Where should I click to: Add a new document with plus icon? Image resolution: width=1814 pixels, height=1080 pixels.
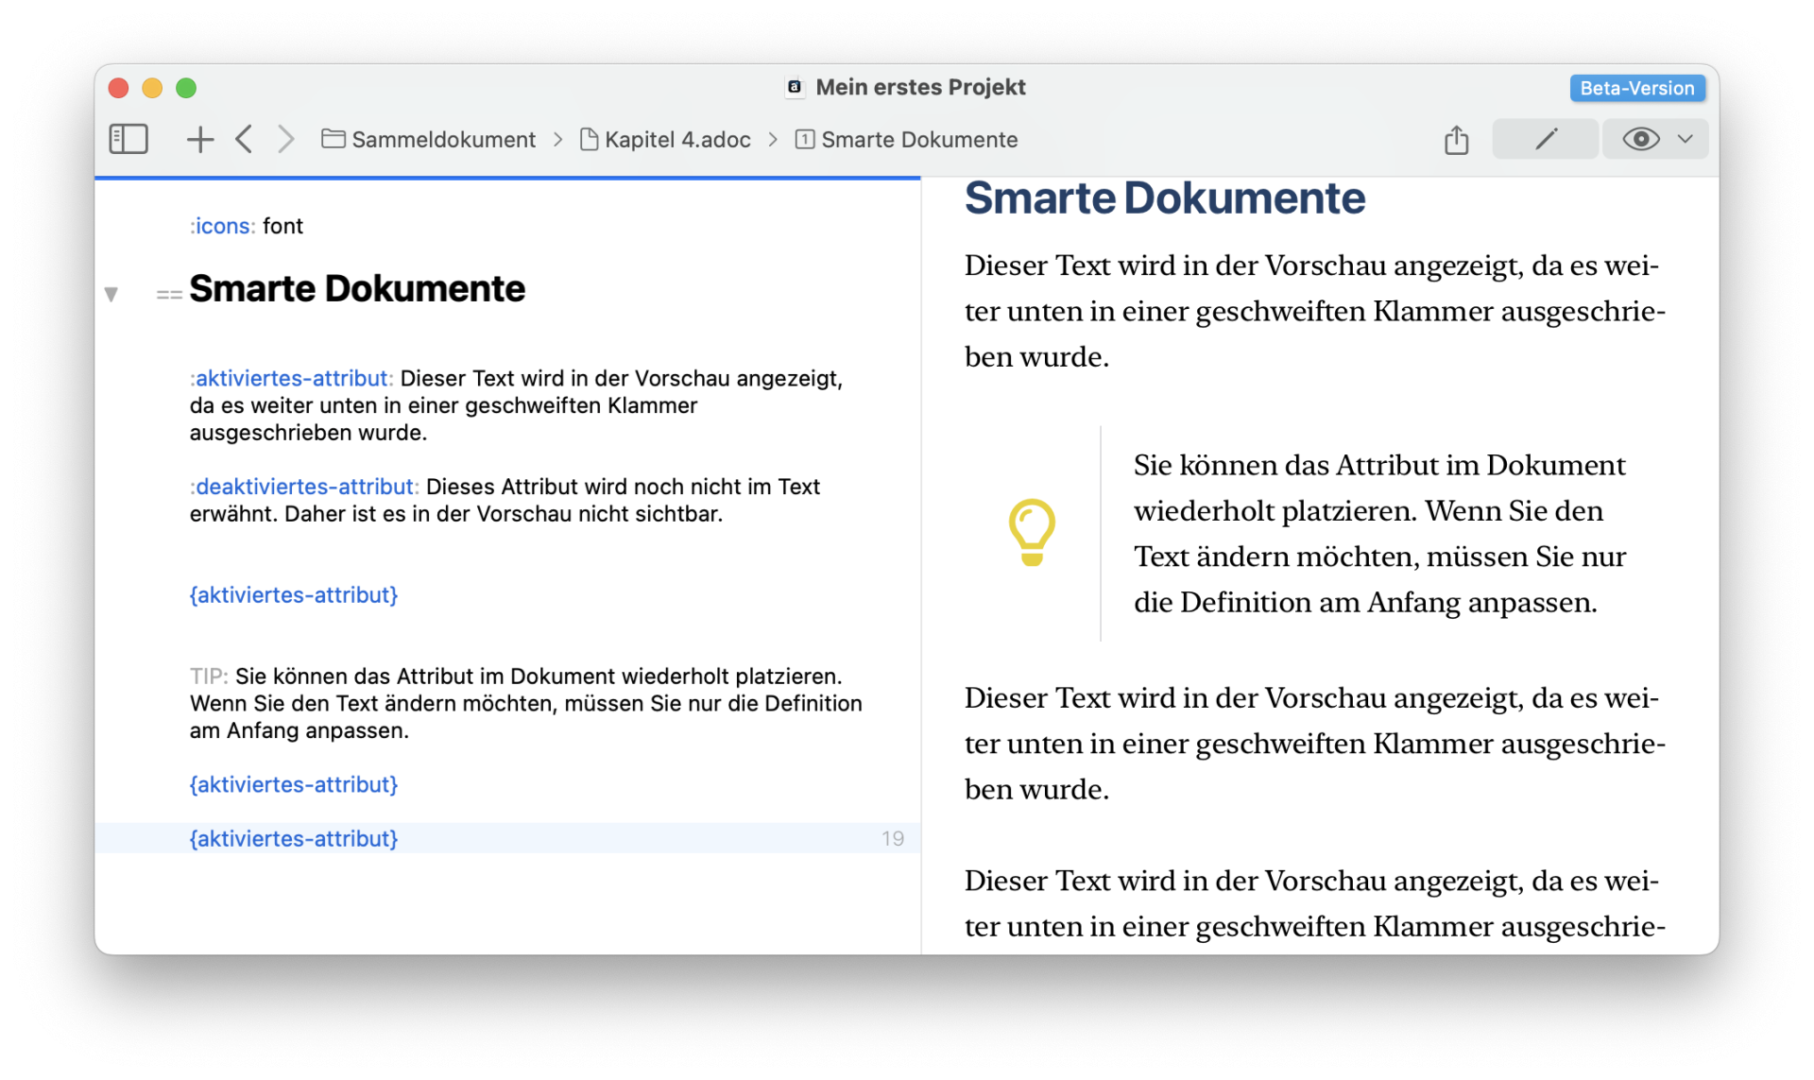(x=199, y=139)
